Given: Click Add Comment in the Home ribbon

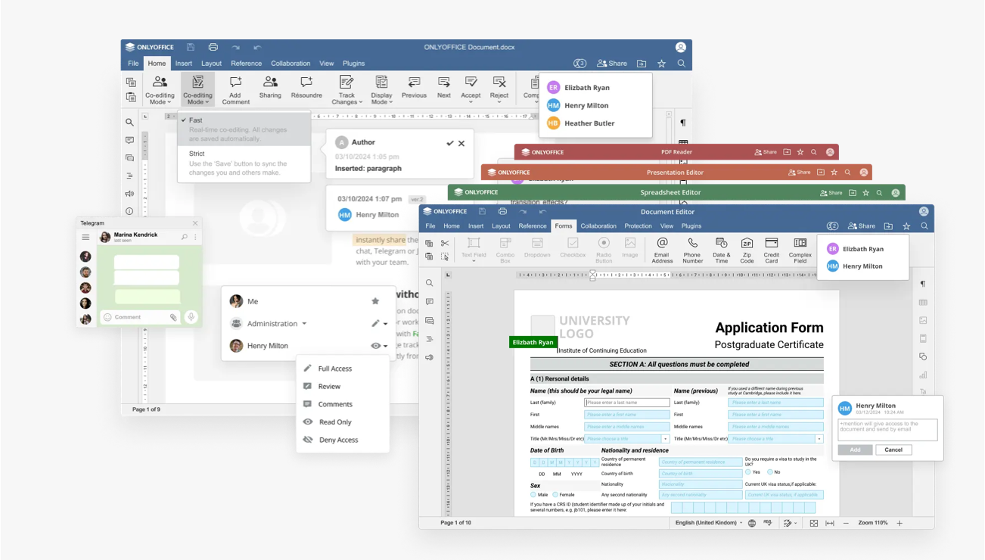Looking at the screenshot, I should click(236, 89).
